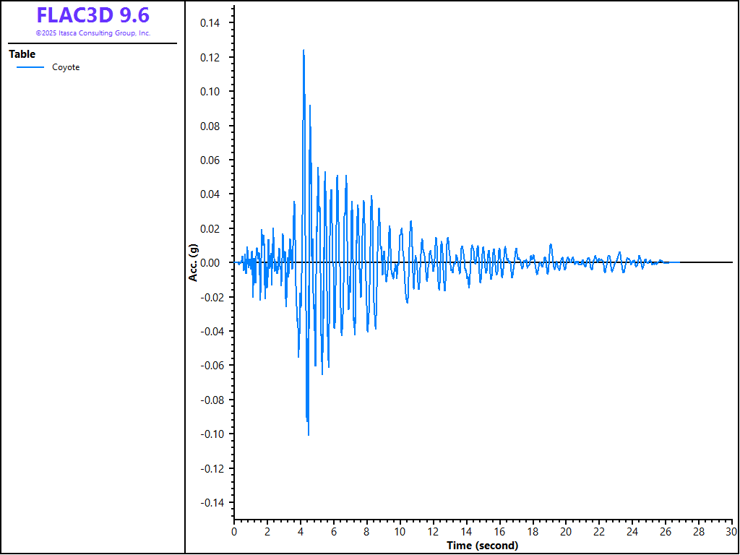Click the Time (second) x-axis label
740x555 pixels.
tap(482, 546)
